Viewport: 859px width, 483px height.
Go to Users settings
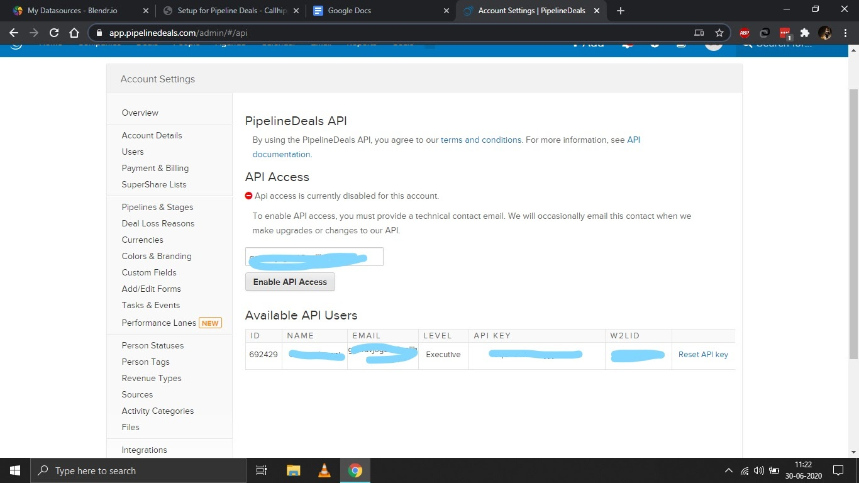click(133, 152)
